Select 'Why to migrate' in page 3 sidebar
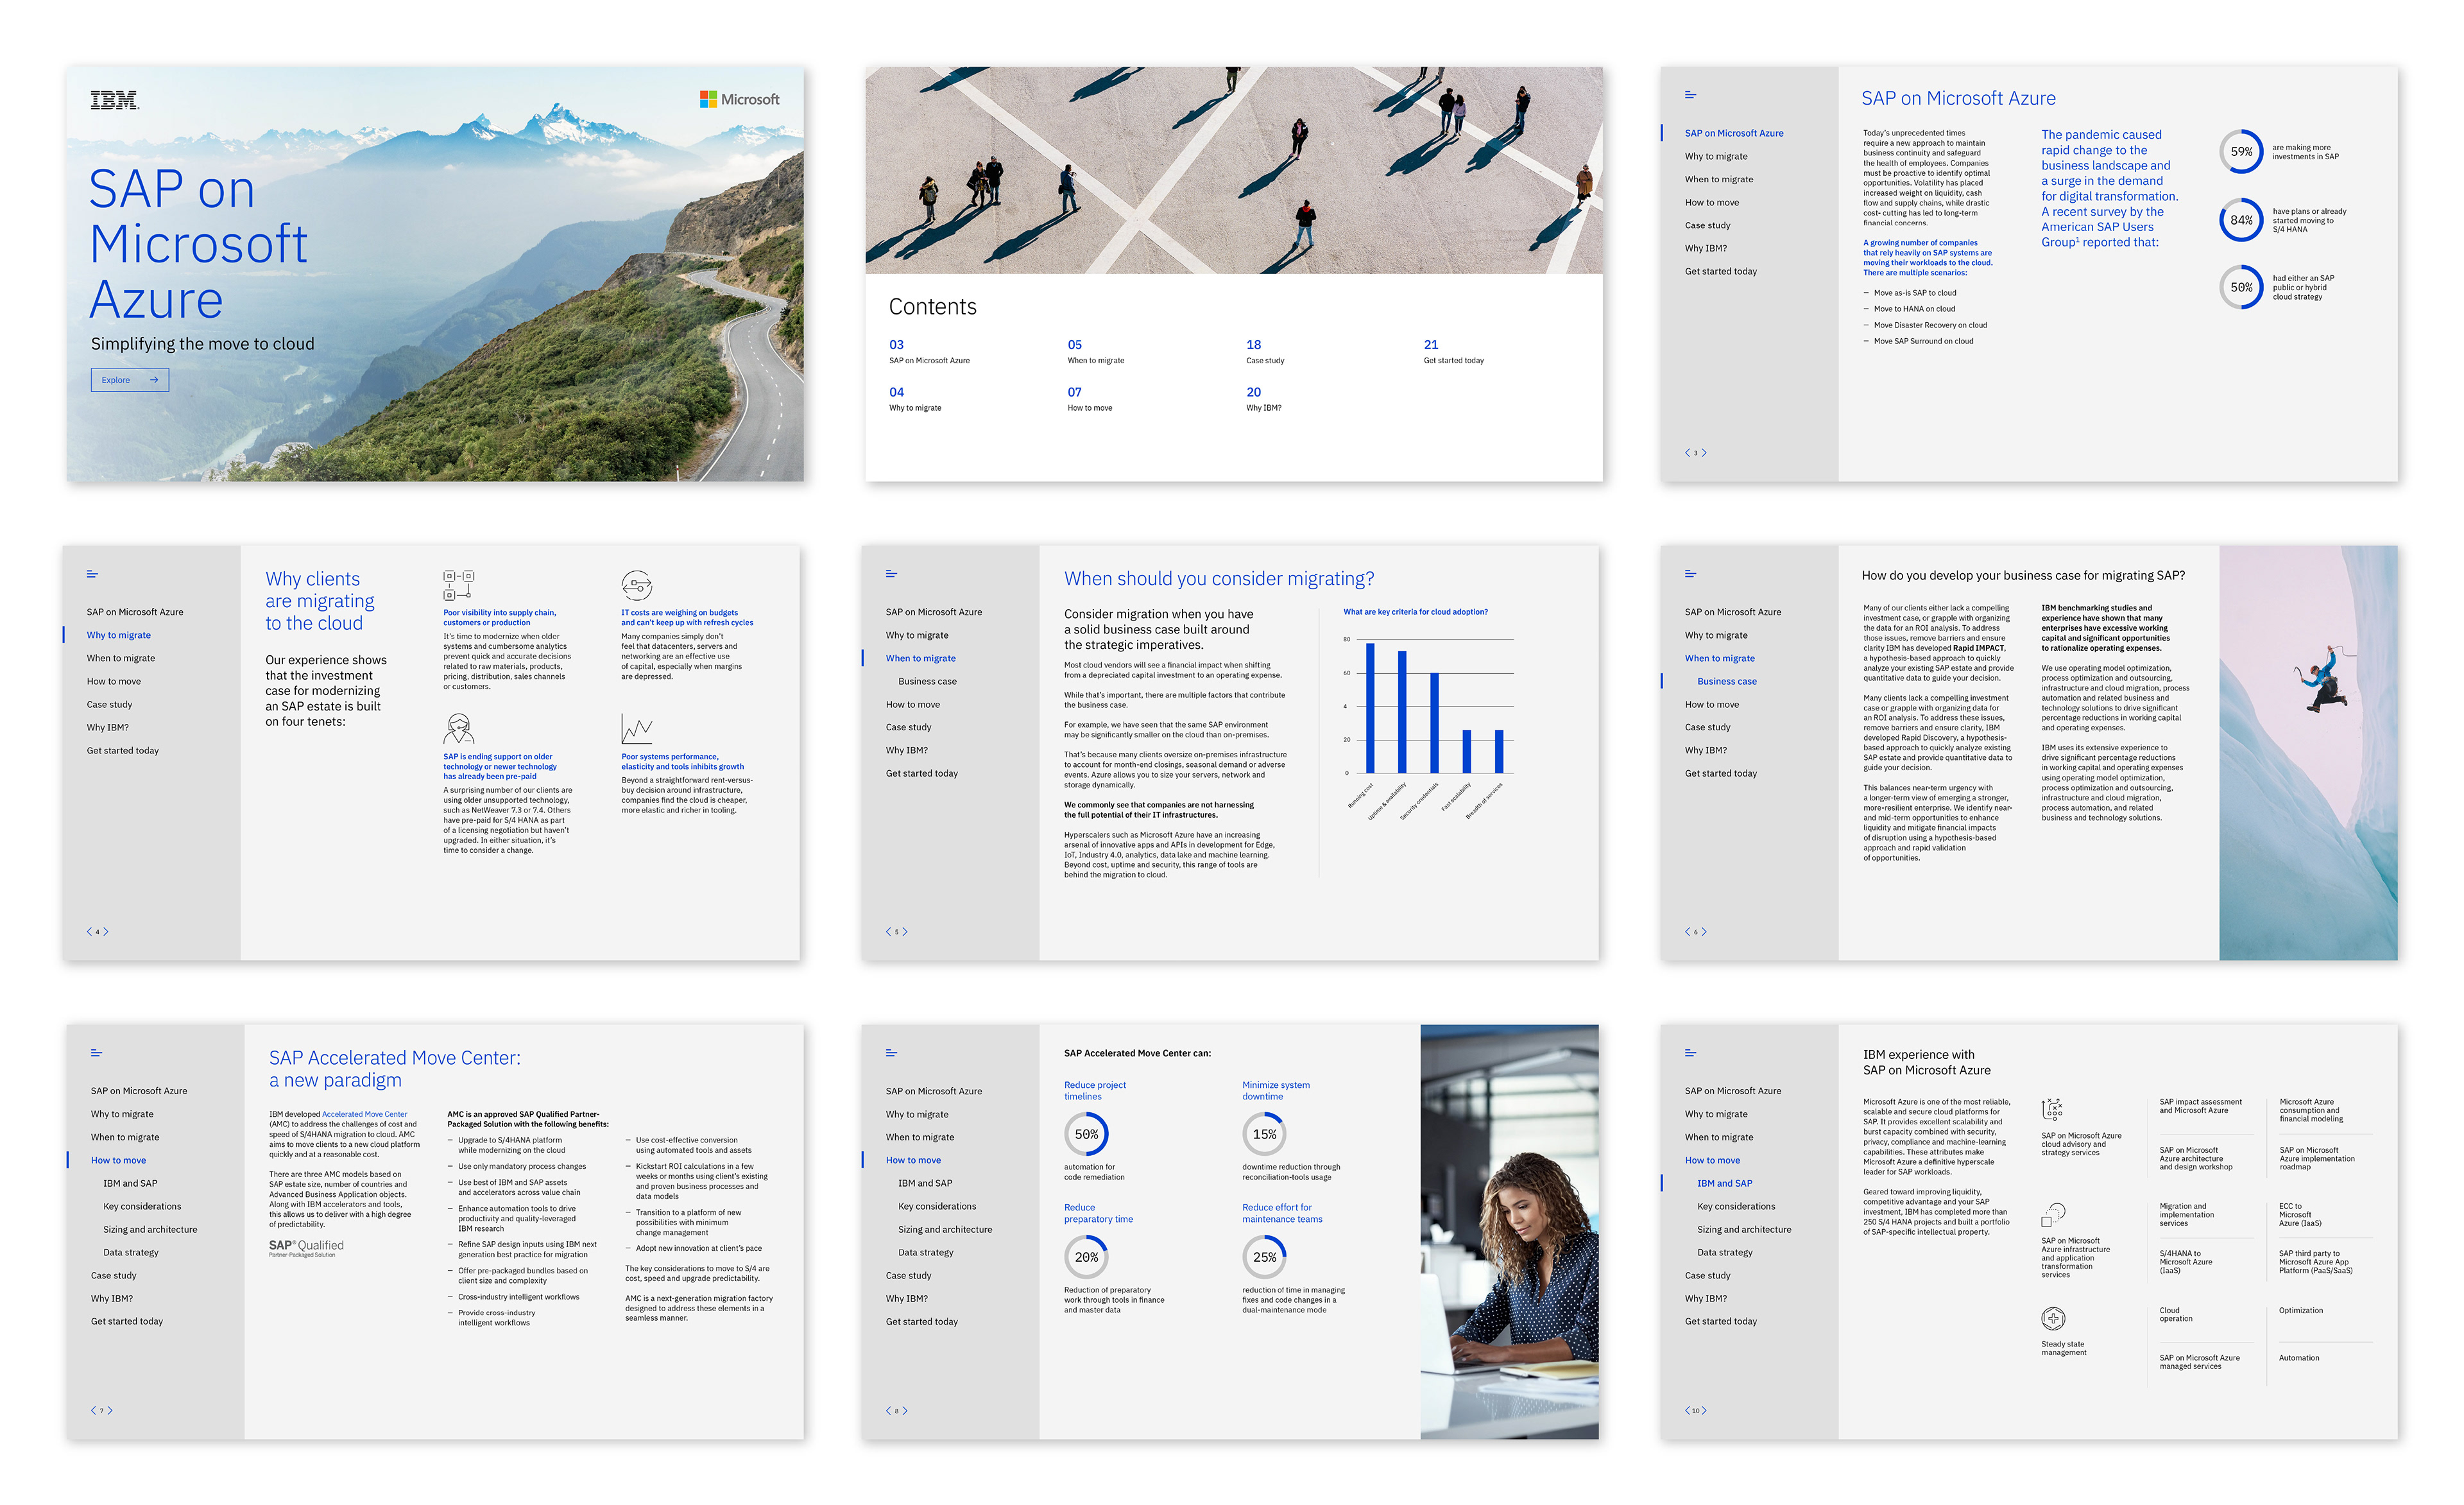 point(1716,156)
